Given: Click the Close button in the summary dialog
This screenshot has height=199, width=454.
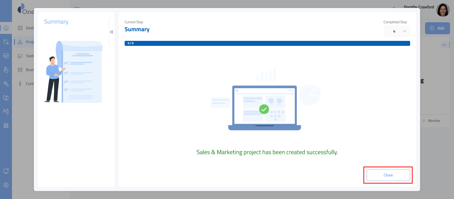Looking at the screenshot, I should coord(388,175).
